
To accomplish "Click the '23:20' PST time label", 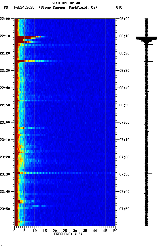I will (5, 157).
